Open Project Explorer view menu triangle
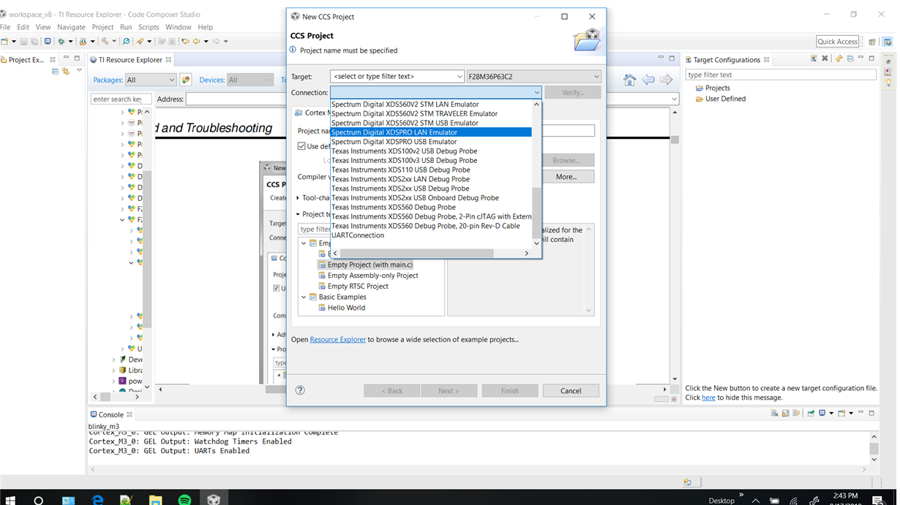Screen dimensions: 900x505 [79, 71]
